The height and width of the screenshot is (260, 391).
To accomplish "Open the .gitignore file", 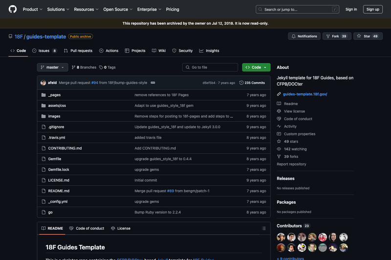I will pos(56,127).
